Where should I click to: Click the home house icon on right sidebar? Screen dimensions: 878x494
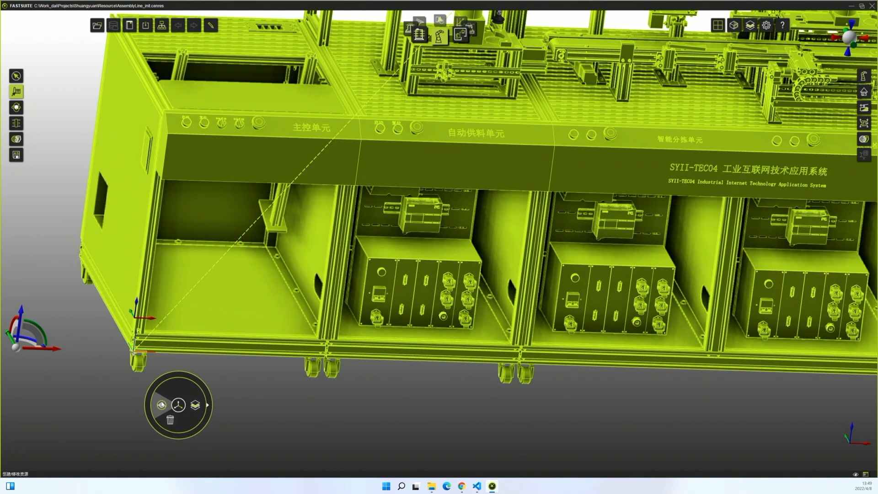[863, 92]
